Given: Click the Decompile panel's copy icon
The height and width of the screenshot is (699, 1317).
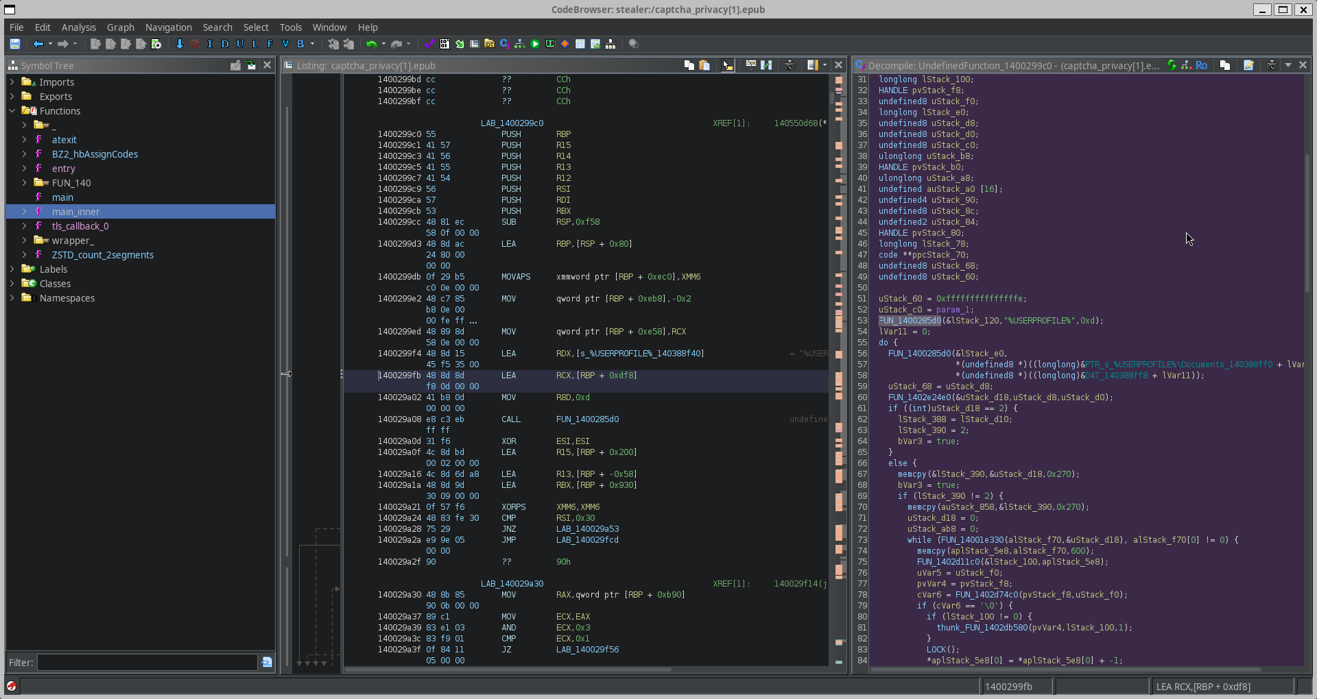Looking at the screenshot, I should click(x=1225, y=65).
